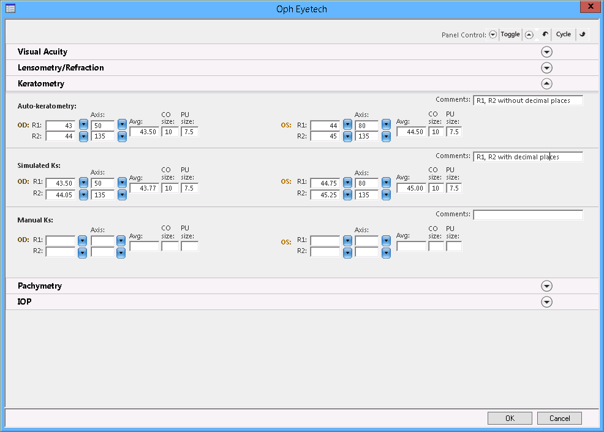
Task: Open Simulated Ks OS R1 value dropdown
Action: coord(347,183)
